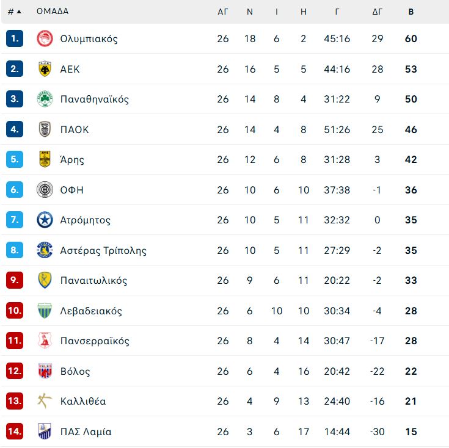449x448 pixels.
Task: Toggle sort by rank arrow in header
Action: (x=19, y=12)
